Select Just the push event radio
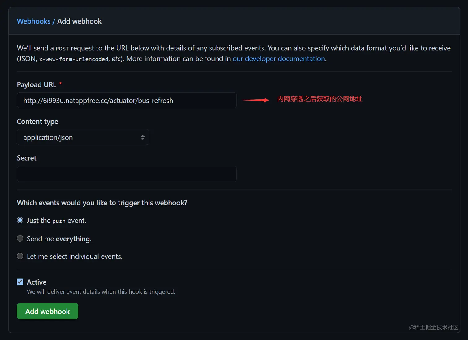 [20, 220]
